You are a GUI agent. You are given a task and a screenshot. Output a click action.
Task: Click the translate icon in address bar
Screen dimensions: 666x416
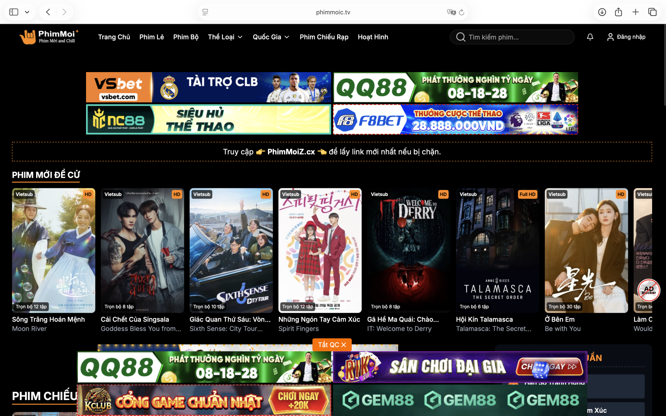click(x=451, y=12)
